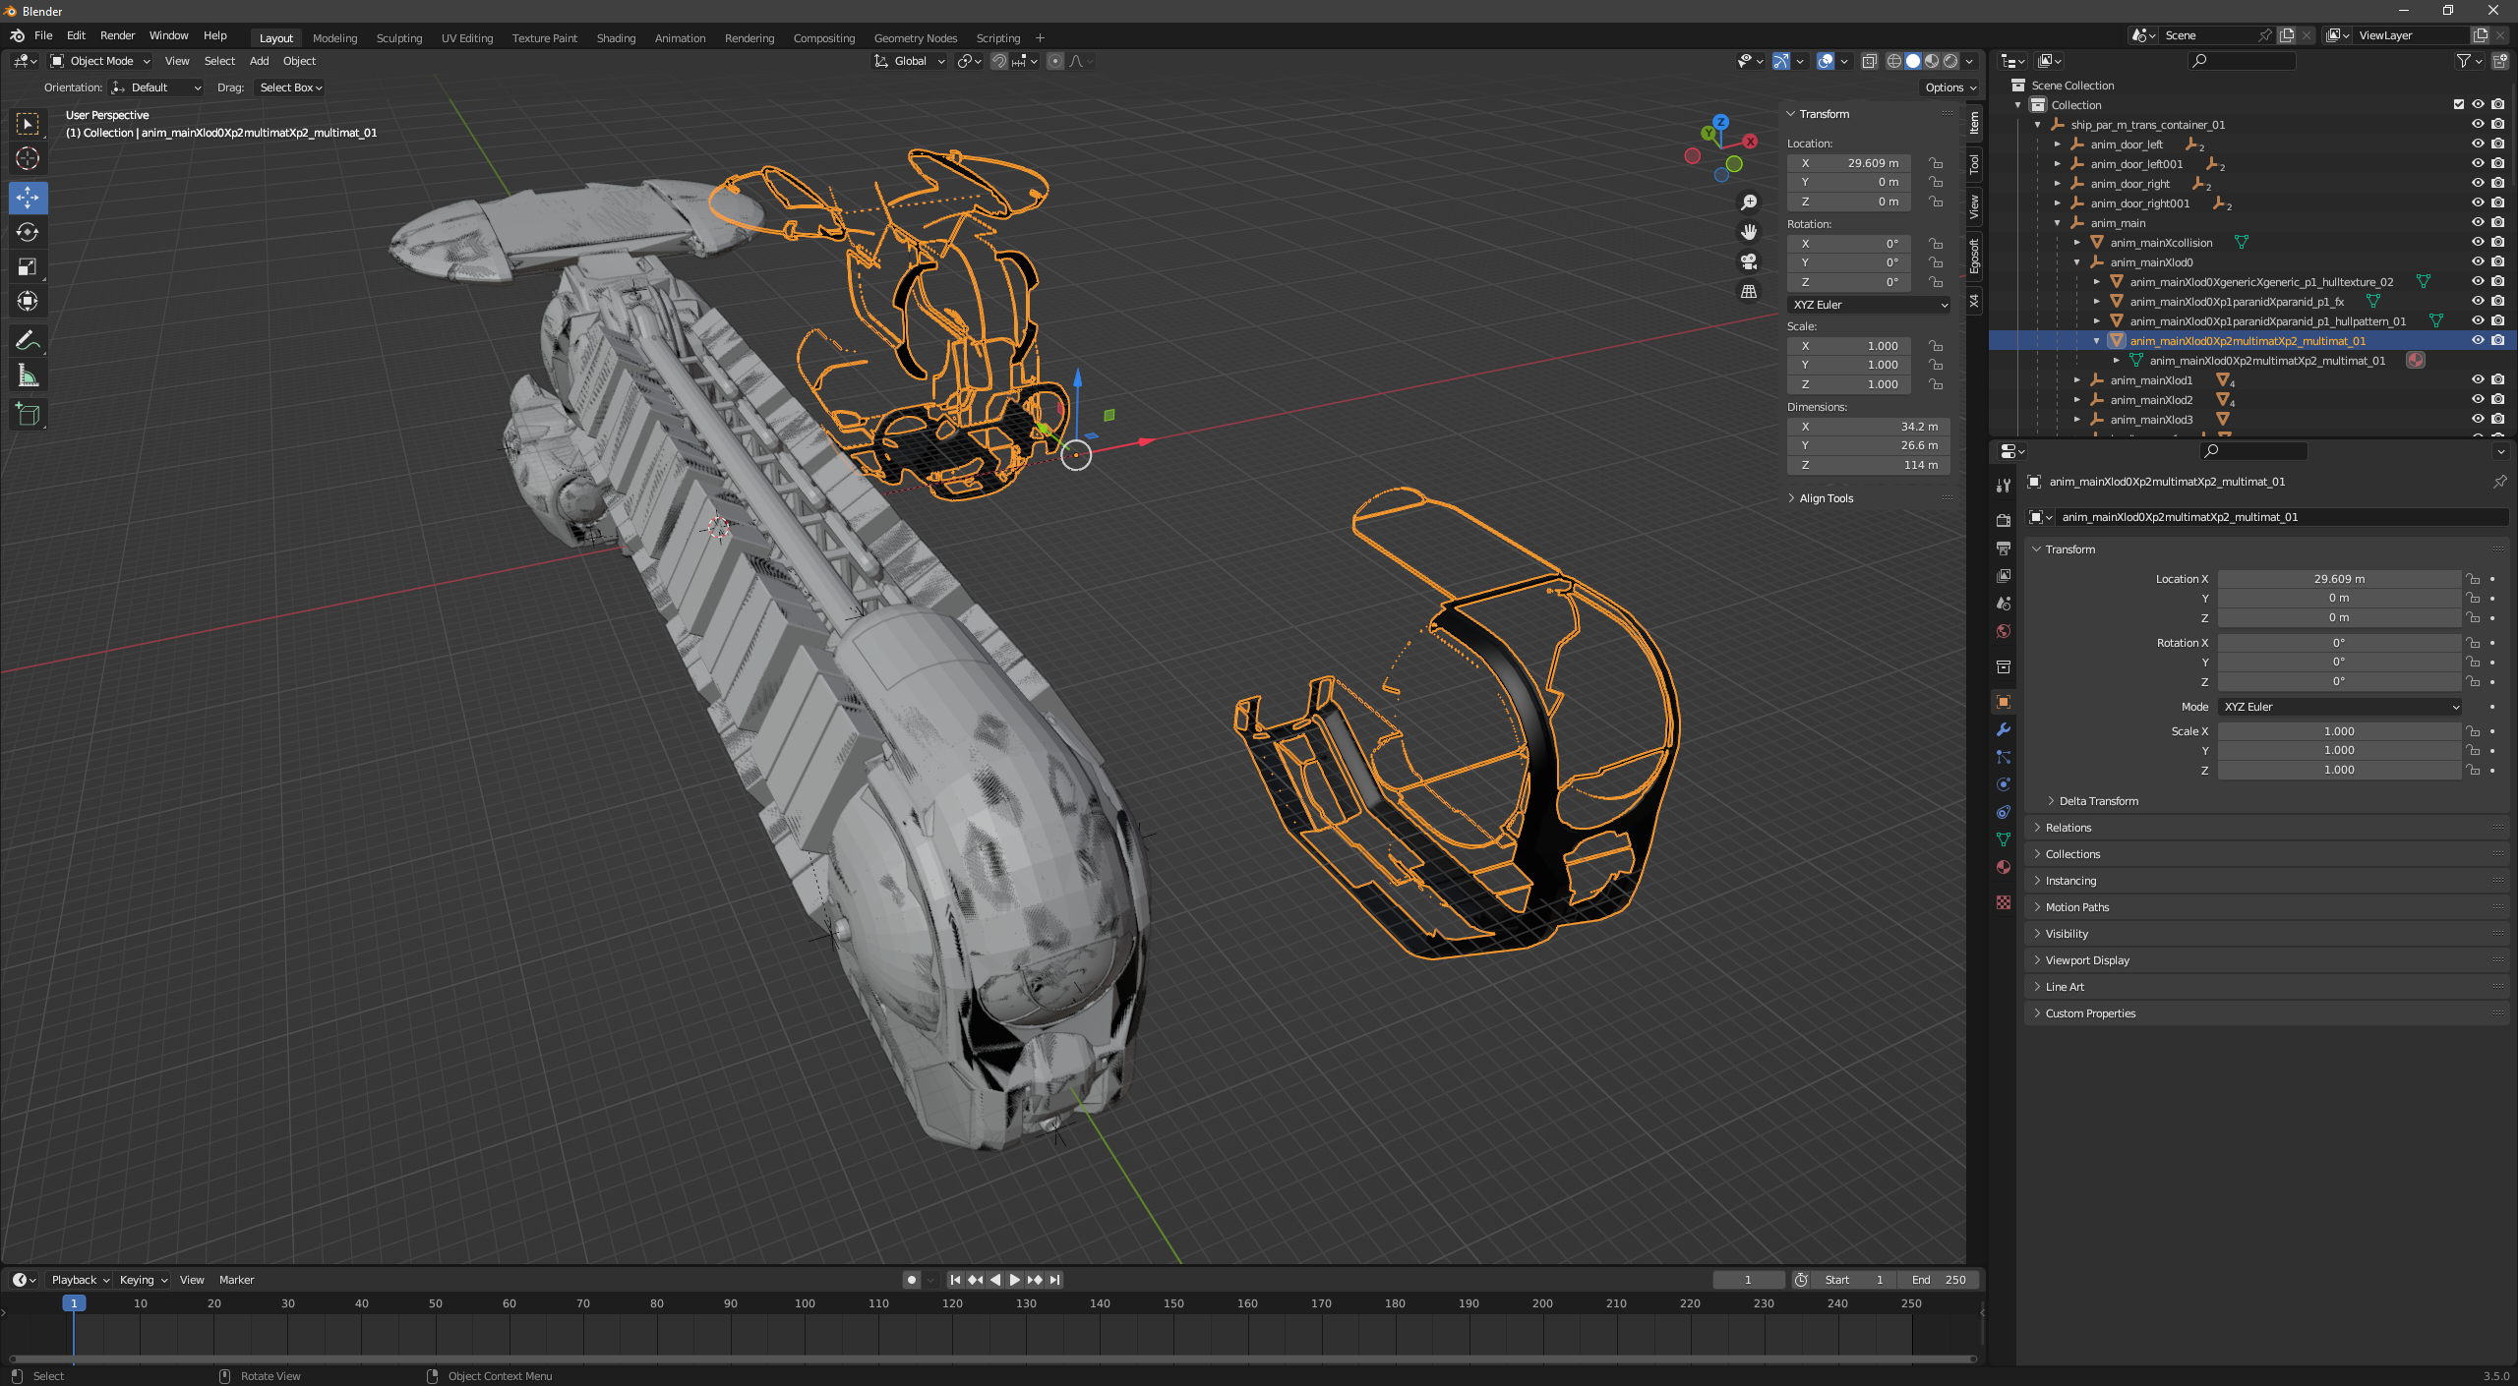Open World properties tab icon

click(2003, 631)
